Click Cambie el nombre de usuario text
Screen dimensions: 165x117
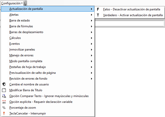coord(29,84)
